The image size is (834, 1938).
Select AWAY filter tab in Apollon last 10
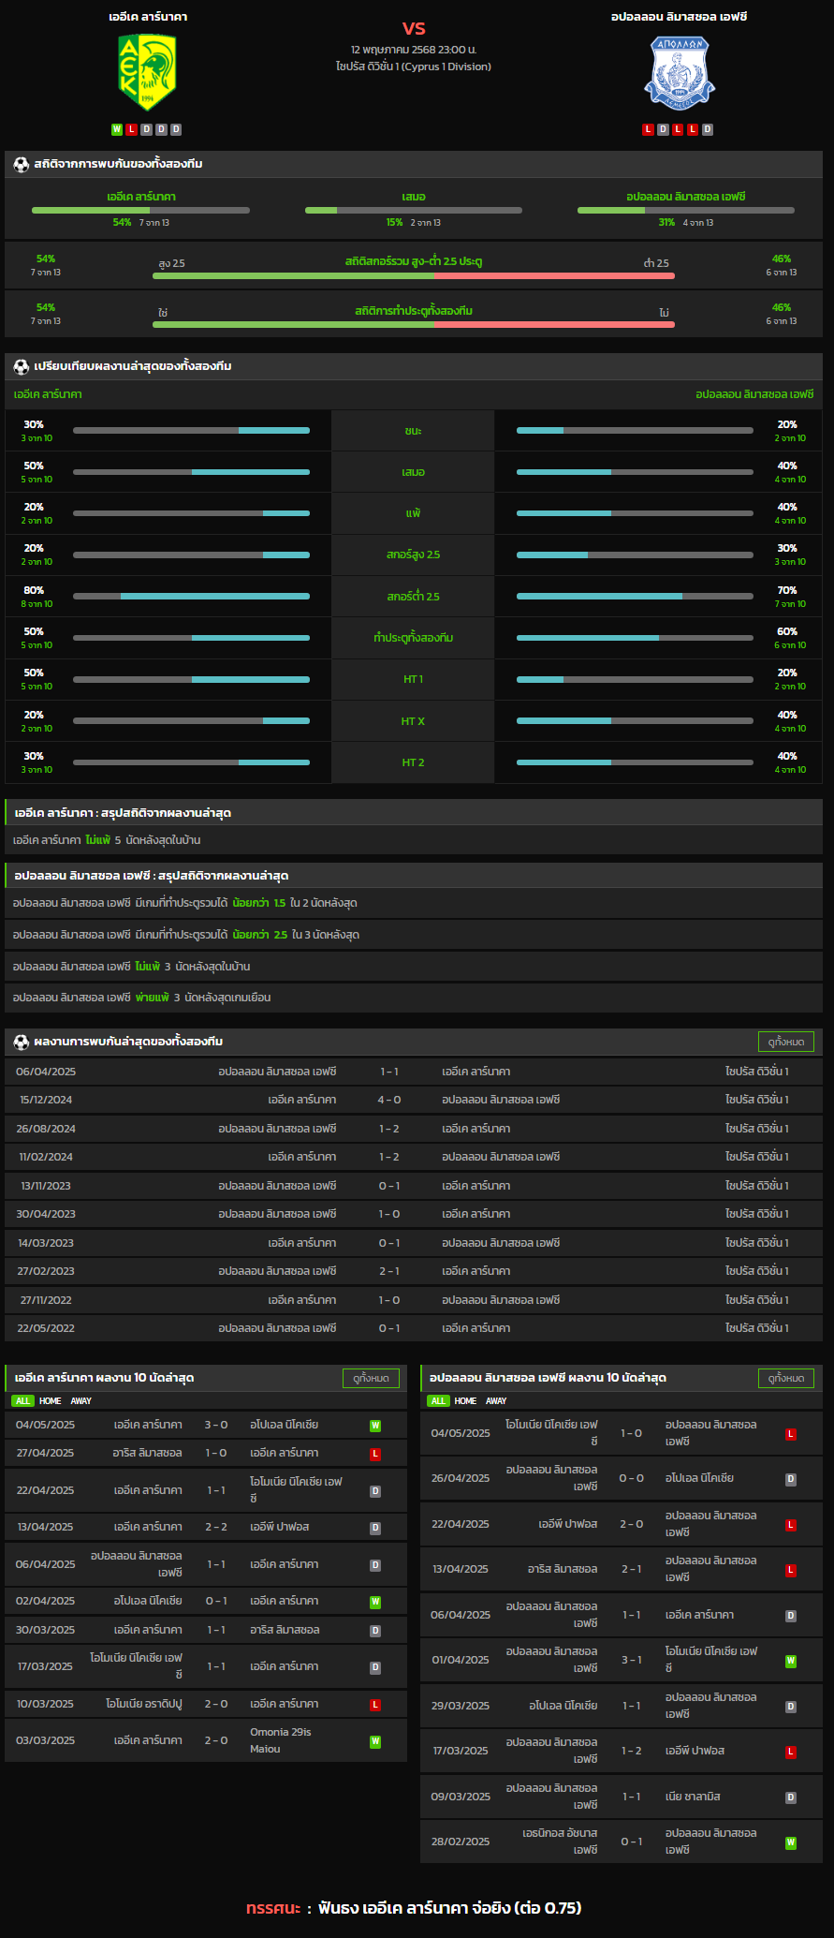coord(496,1401)
